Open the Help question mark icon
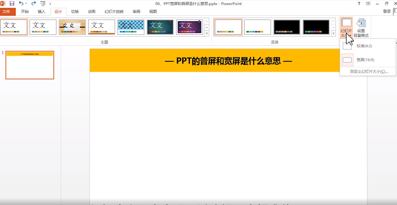Viewport: 397px width, 205px height. 359,3
